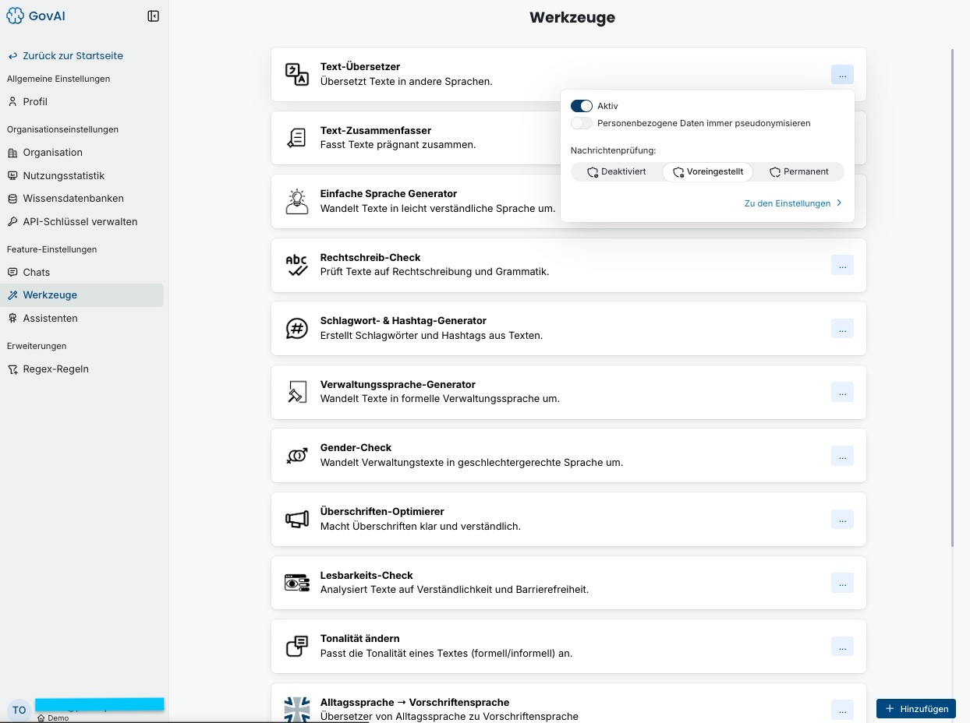
Task: Set Nachrichtenprüfung to Permanent
Action: [799, 171]
